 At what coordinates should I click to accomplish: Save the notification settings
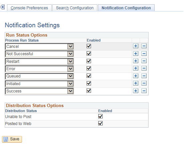pos(12,139)
